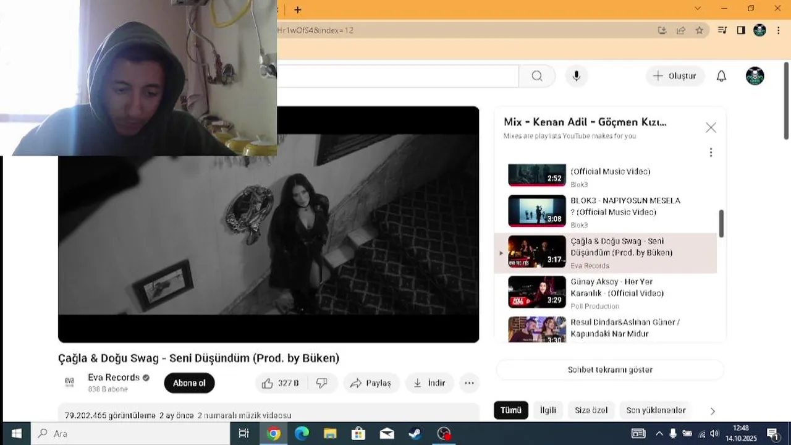This screenshot has height=445, width=791.
Task: Search with voice microphone on YouTube
Action: [x=576, y=76]
